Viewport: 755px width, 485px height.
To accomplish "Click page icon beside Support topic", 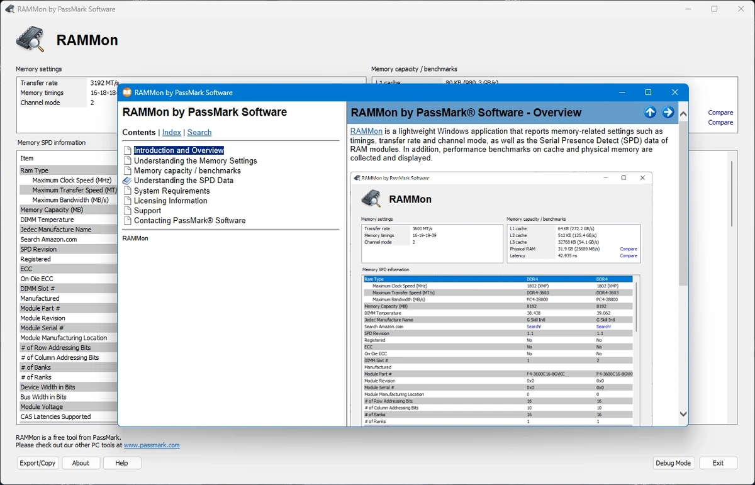I will coord(127,211).
